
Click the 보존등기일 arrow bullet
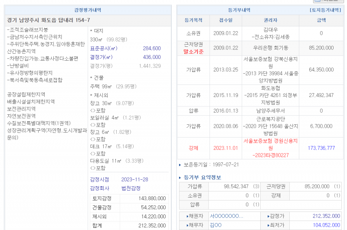pos(180,165)
